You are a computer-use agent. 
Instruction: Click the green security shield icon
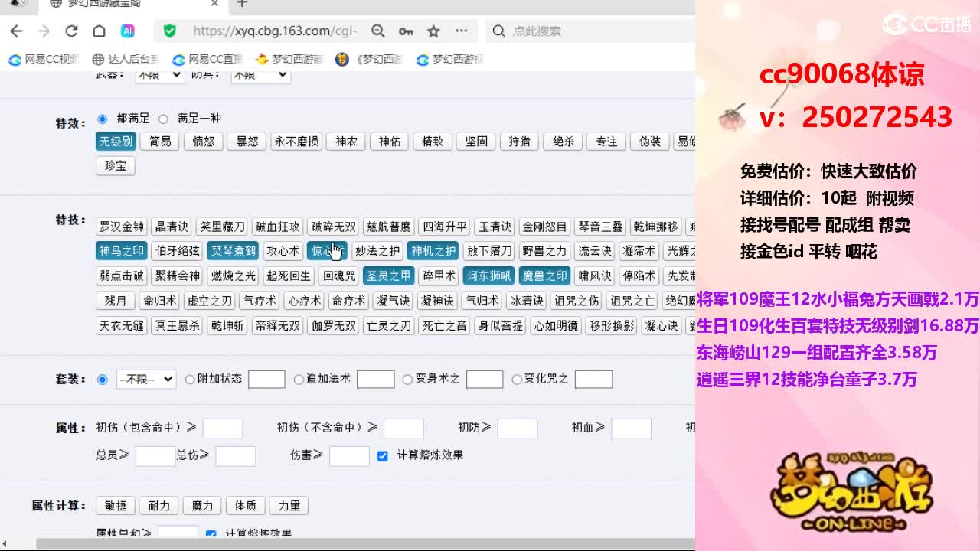click(170, 31)
